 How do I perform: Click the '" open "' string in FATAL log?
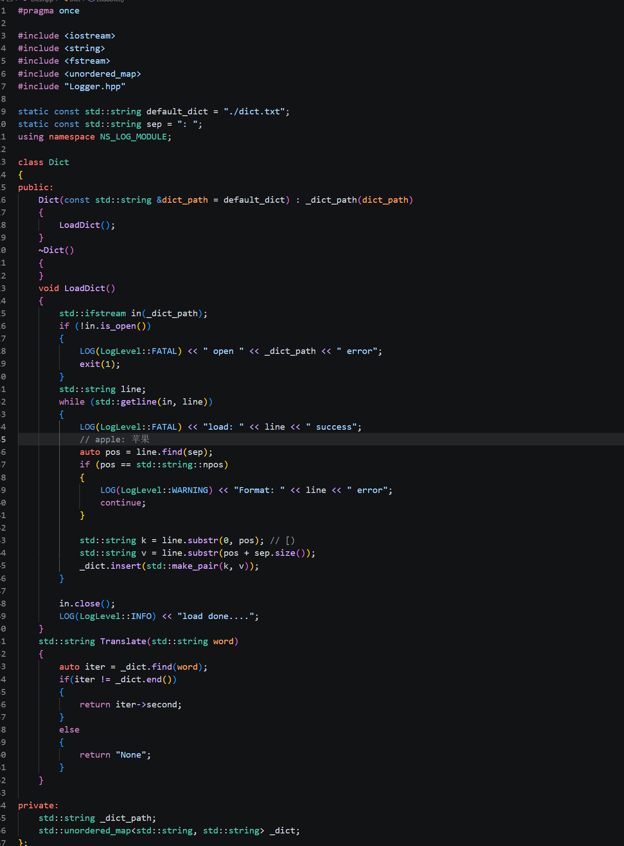tap(223, 351)
